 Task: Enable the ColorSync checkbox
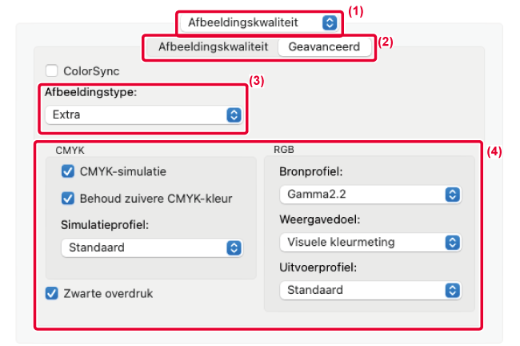click(52, 70)
